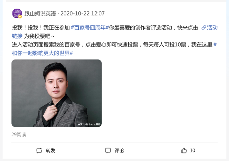The image size is (229, 161).
Task: Tap the repost arrows icon
Action: pos(39,150)
